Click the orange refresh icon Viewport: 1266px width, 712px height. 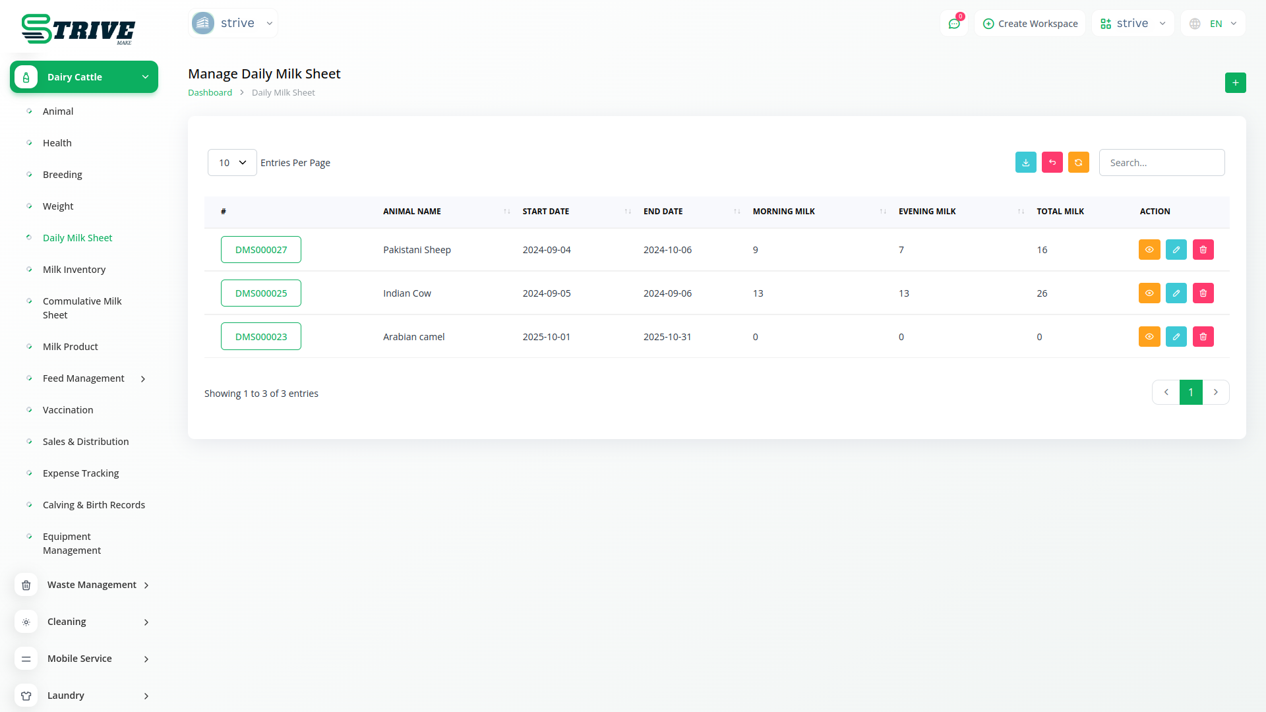(x=1078, y=163)
